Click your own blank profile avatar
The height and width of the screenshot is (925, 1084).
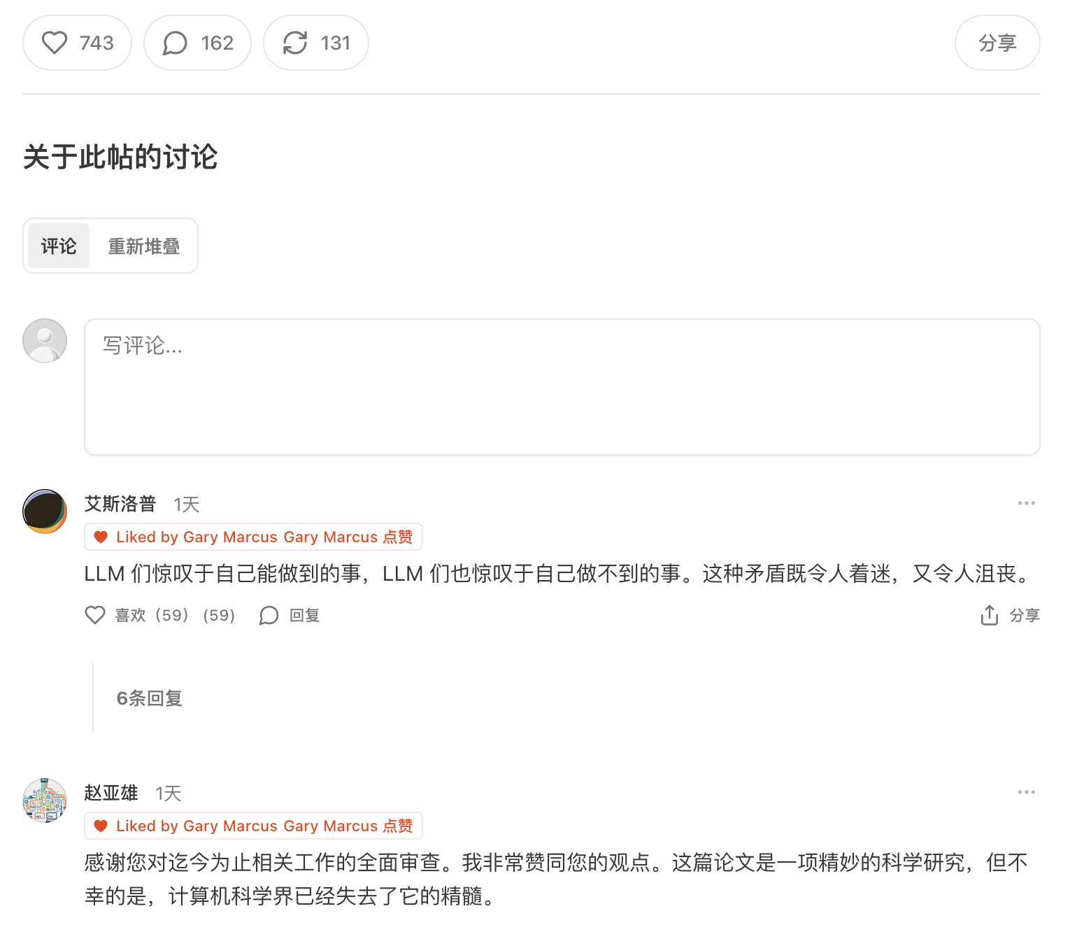(44, 340)
